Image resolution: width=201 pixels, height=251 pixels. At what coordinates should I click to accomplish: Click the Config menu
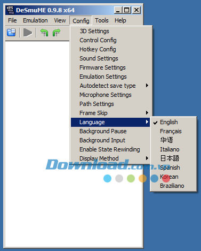click(x=81, y=21)
